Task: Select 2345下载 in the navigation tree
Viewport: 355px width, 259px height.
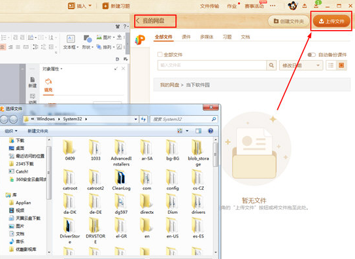Action: pyautogui.click(x=22, y=164)
